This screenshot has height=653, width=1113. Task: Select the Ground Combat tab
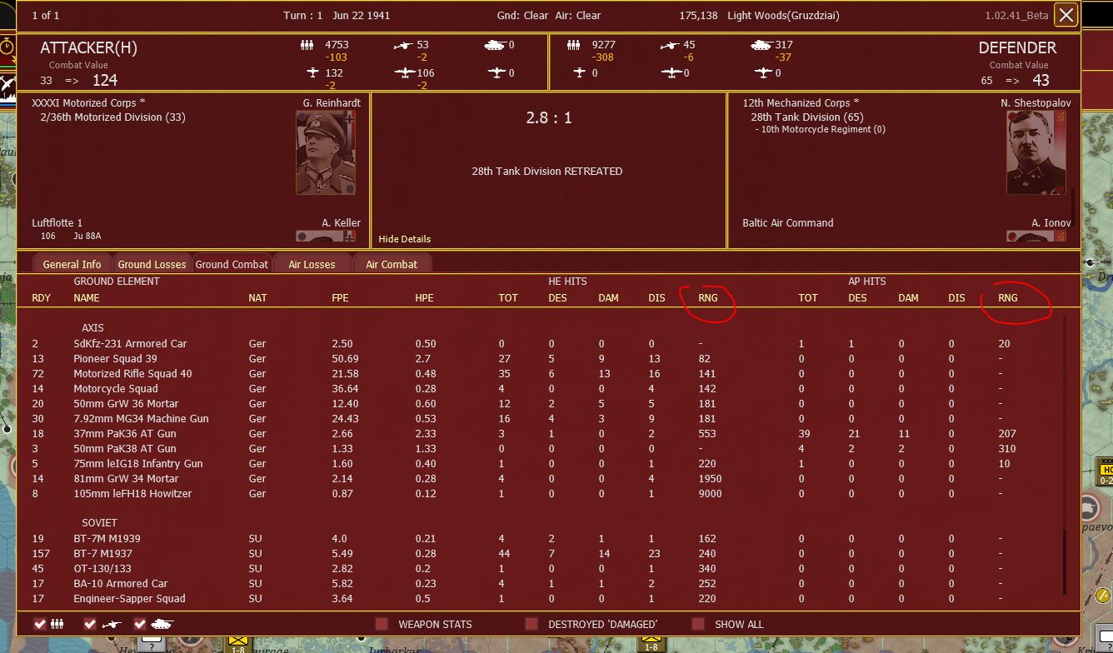click(232, 264)
